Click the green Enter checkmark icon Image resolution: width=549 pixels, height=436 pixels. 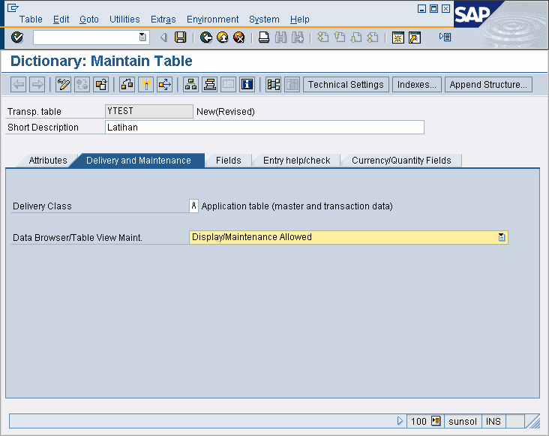click(16, 37)
